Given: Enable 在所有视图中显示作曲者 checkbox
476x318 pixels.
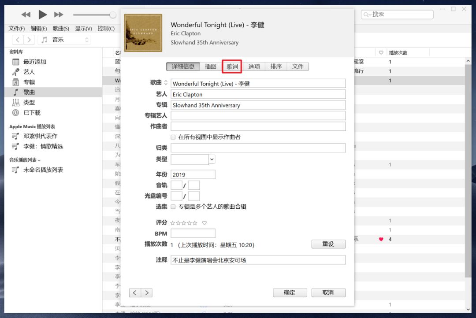Looking at the screenshot, I should tap(173, 137).
